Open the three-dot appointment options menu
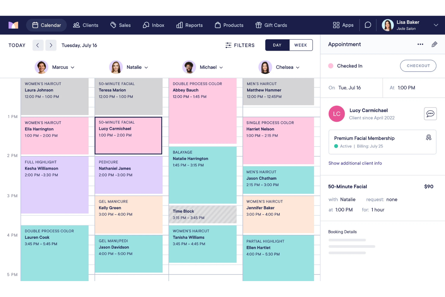 420,45
